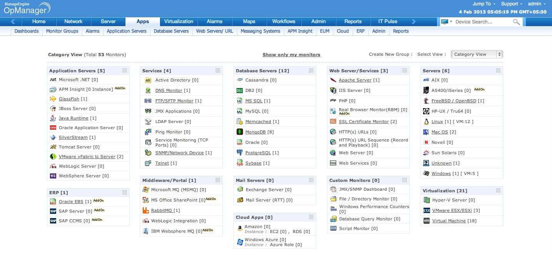Viewport: 552px width, 255px height.
Task: Click the WebSphere Server icon
Action: click(x=53, y=176)
